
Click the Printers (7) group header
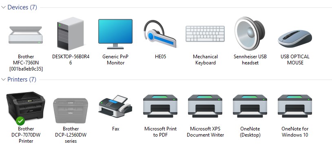tap(22, 80)
